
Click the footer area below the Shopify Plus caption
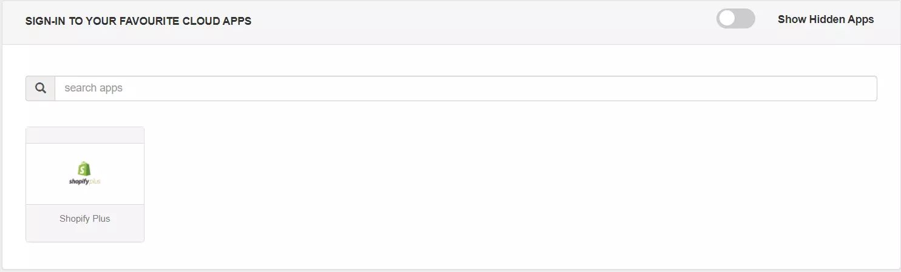tap(84, 234)
